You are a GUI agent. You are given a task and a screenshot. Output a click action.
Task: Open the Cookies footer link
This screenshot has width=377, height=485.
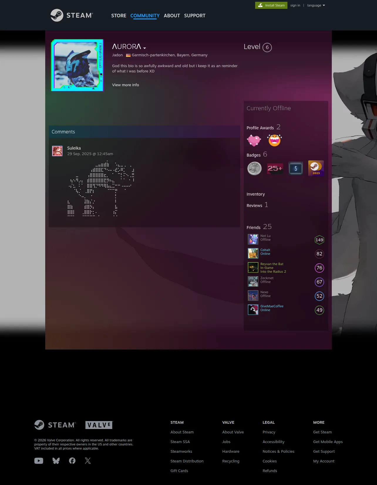click(270, 461)
